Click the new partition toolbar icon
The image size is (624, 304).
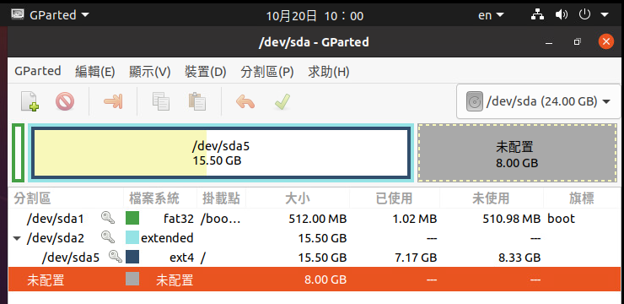pyautogui.click(x=30, y=101)
